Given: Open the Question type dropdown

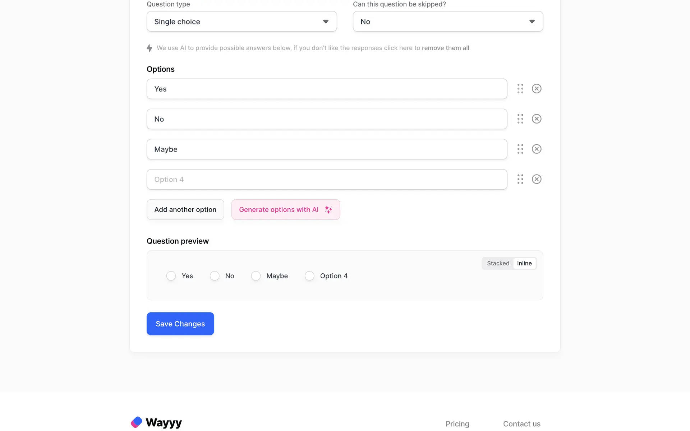Looking at the screenshot, I should coord(241,22).
